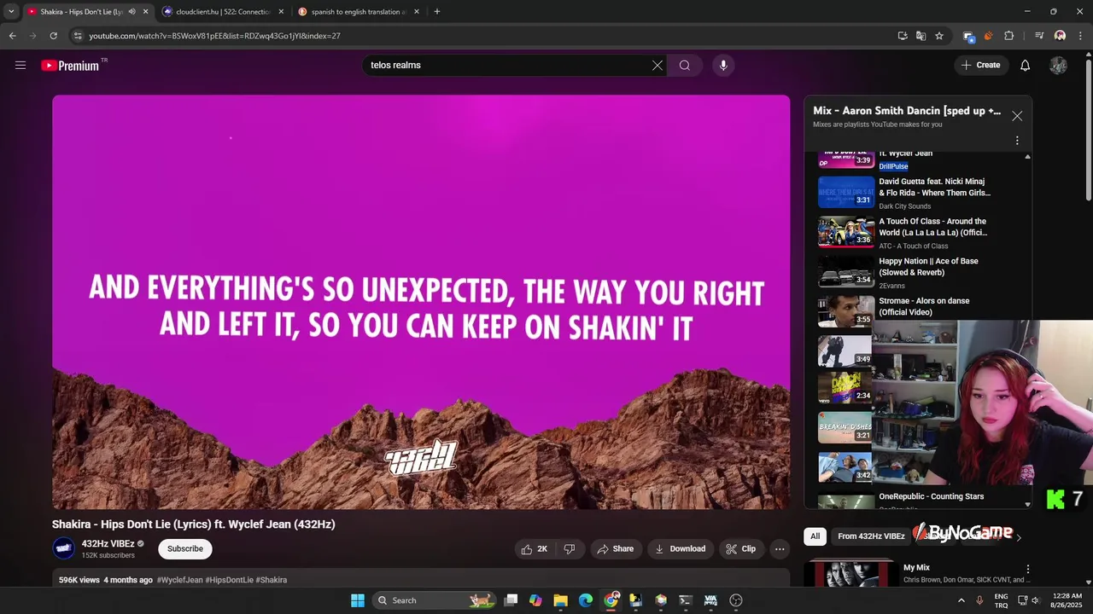
Task: Open File Explorer from taskbar
Action: (560, 600)
